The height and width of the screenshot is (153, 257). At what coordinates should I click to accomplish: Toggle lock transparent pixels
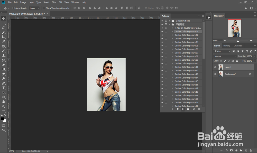tap(221, 61)
